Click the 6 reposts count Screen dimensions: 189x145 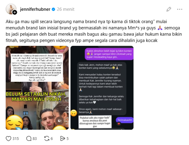(x=52, y=139)
